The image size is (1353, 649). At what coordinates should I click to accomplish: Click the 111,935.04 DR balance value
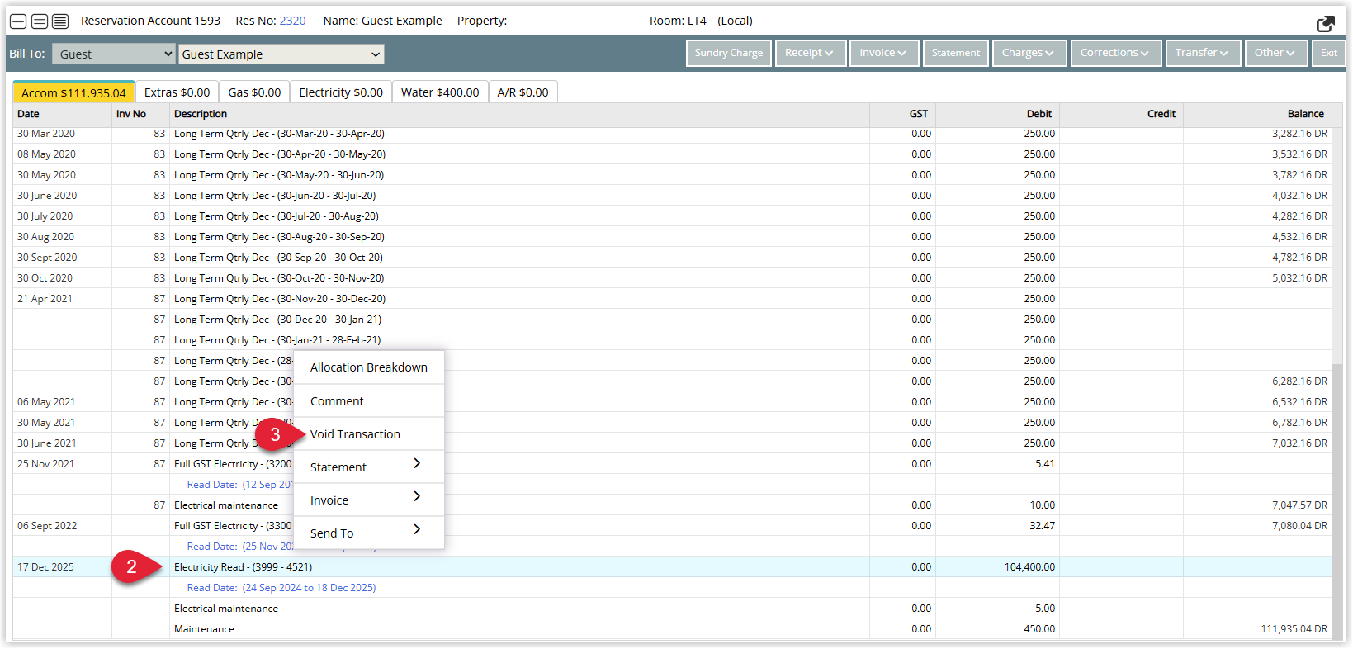tap(1294, 629)
